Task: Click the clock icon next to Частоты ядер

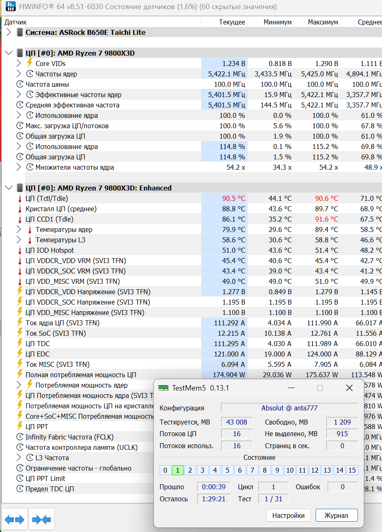Action: [x=30, y=74]
